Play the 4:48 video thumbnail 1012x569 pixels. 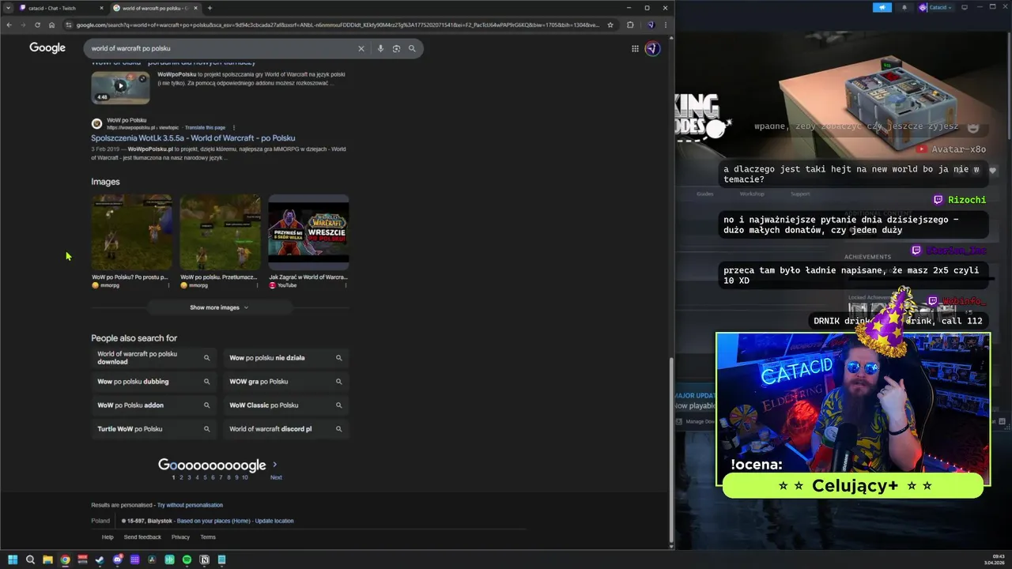coord(120,87)
